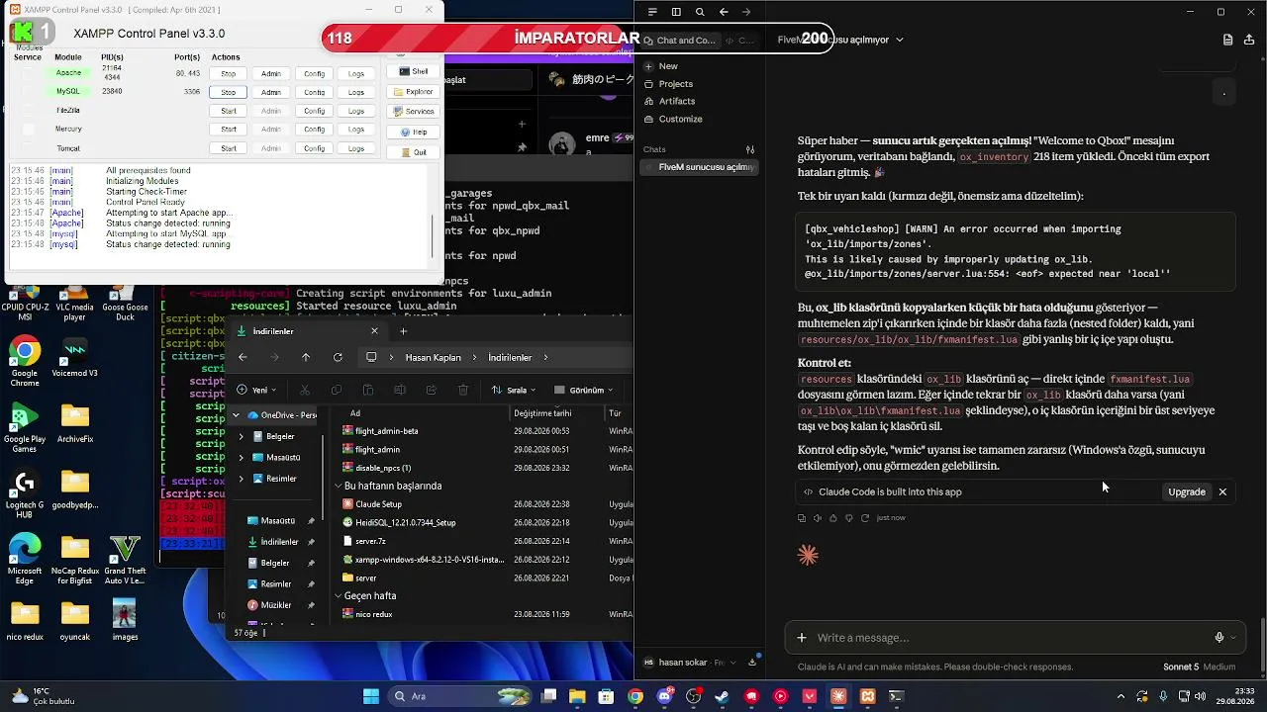Viewport: 1267px width, 712px height.
Task: Collapse the OneDrive tree node
Action: pyautogui.click(x=236, y=415)
